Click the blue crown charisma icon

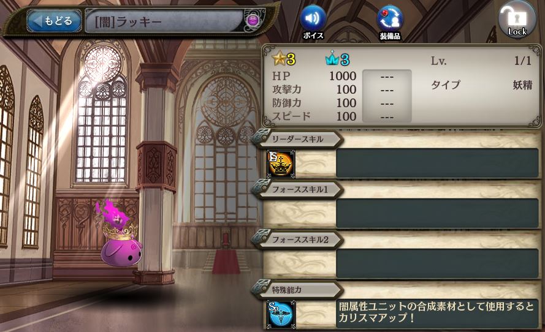[x=332, y=59]
